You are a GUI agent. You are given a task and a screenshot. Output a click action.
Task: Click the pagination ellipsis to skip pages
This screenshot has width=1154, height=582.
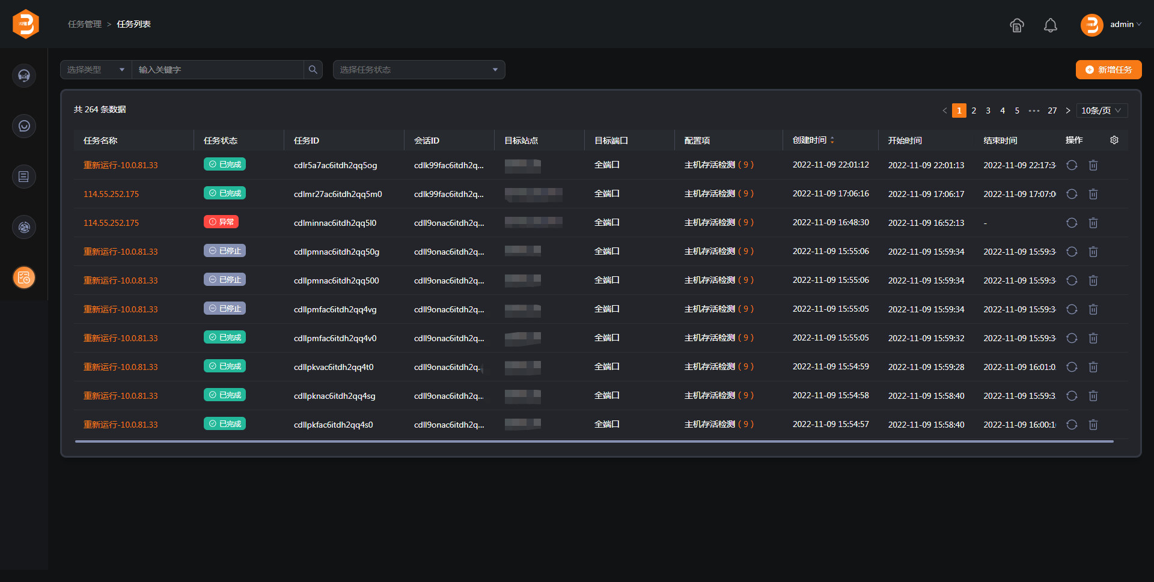click(1034, 111)
